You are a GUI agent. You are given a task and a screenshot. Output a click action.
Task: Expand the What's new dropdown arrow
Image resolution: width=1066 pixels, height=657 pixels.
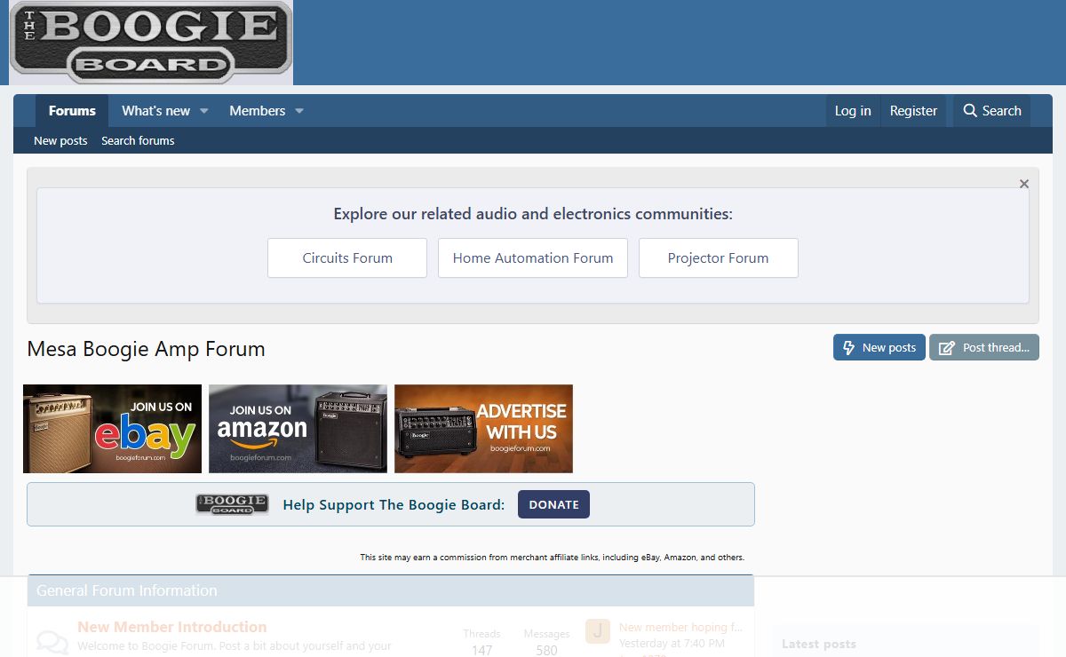(203, 111)
